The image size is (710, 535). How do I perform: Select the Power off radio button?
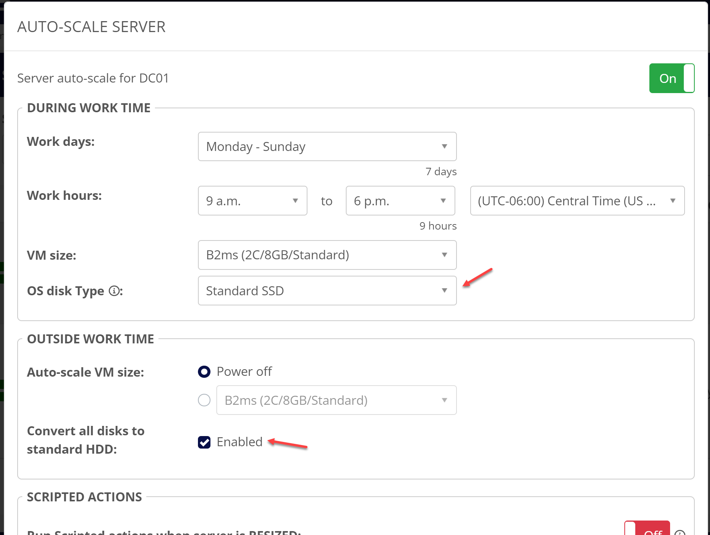[204, 372]
